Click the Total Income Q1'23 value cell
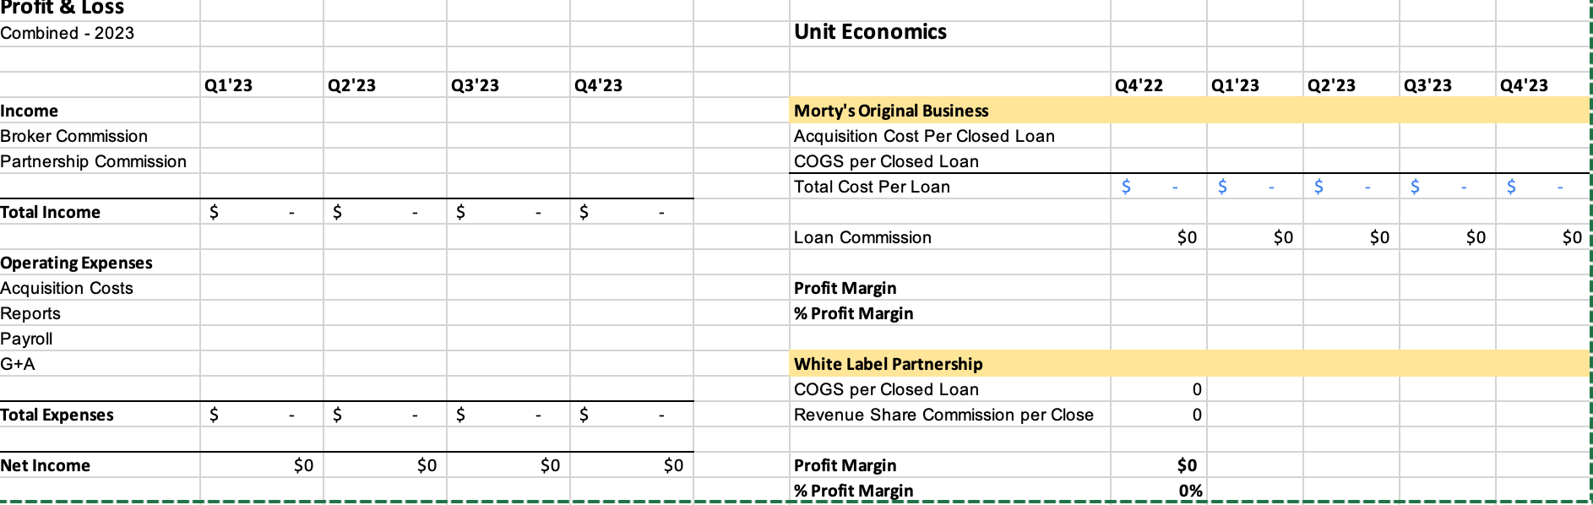The width and height of the screenshot is (1593, 505). coord(262,212)
